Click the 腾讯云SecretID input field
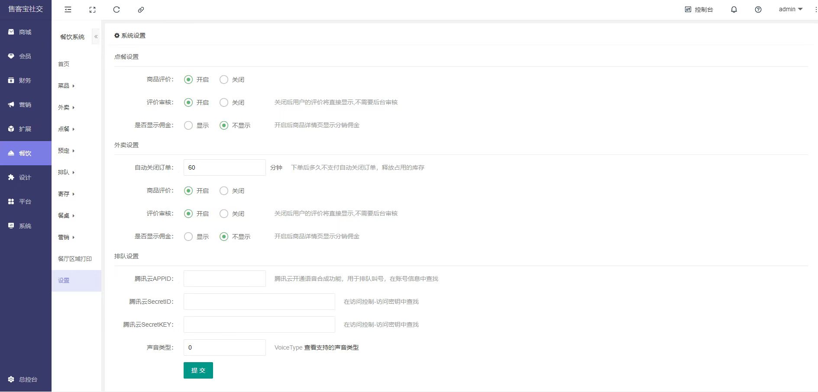 click(x=259, y=302)
